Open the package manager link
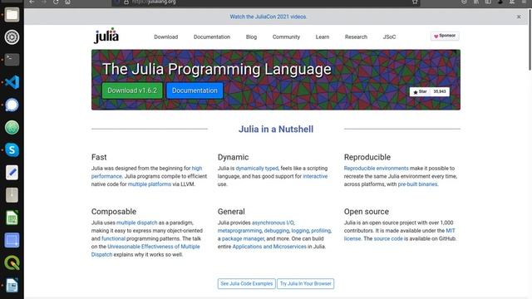532x299 pixels. tap(243, 238)
